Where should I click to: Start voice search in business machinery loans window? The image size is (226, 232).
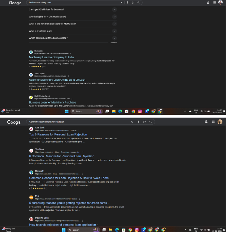point(127,3)
